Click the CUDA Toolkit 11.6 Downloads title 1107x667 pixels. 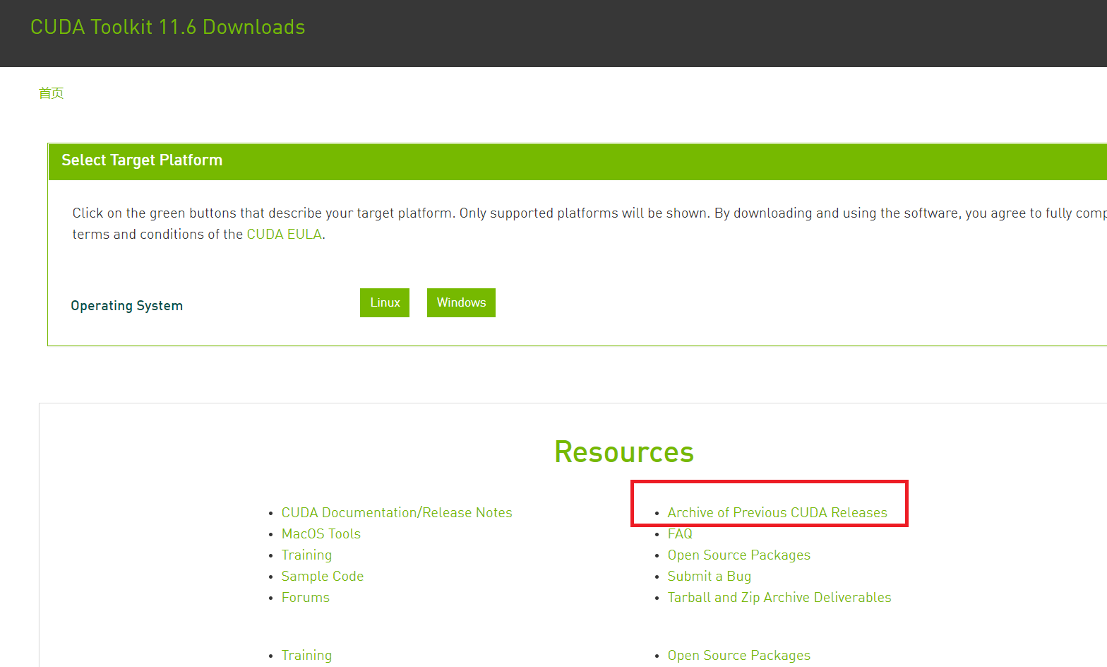pyautogui.click(x=168, y=27)
